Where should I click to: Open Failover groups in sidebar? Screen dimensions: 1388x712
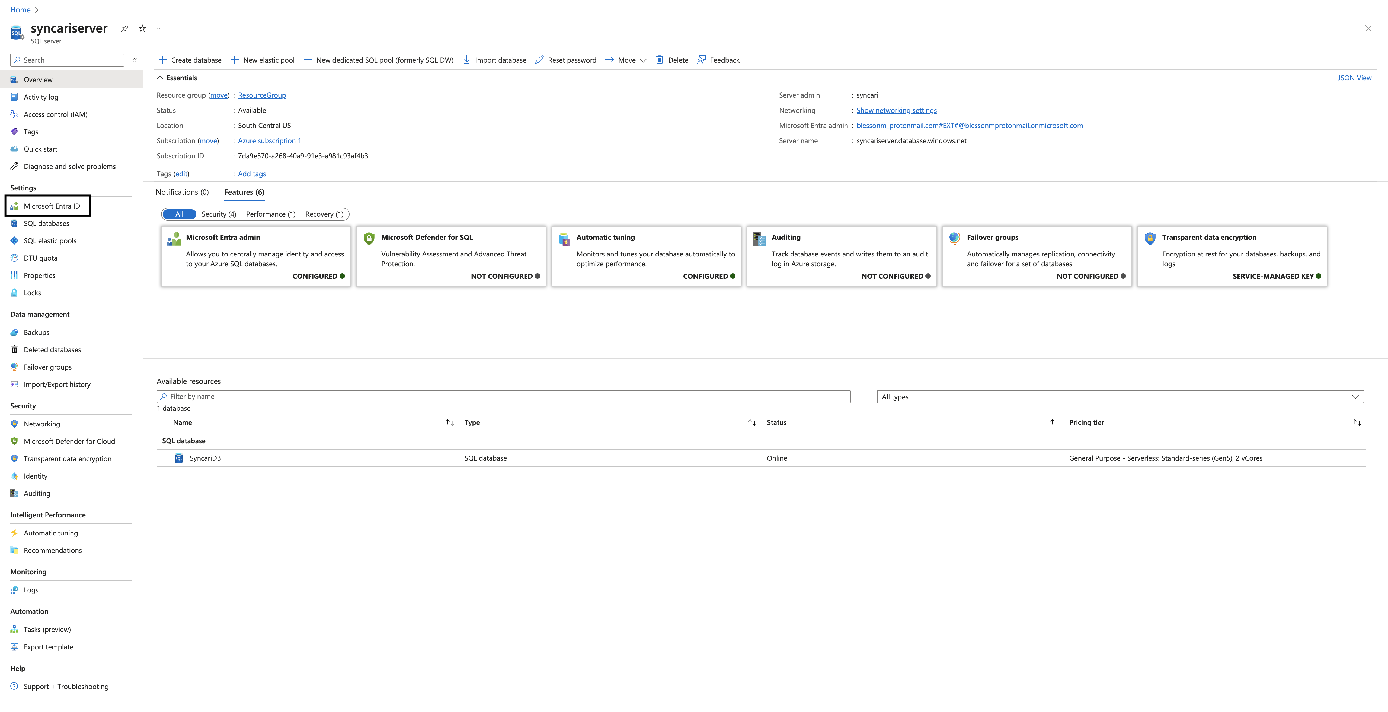coord(47,367)
